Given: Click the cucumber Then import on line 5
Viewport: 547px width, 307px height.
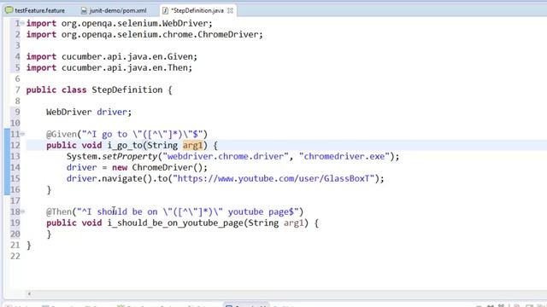Looking at the screenshot, I should point(109,67).
